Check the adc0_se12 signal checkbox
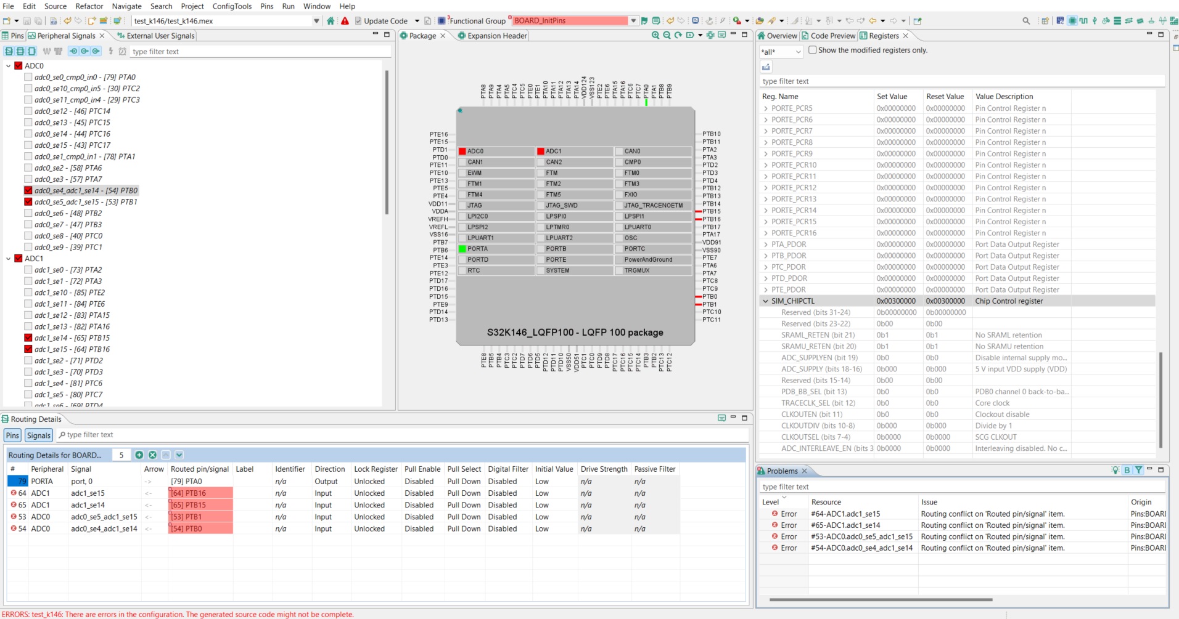This screenshot has width=1179, height=619. tap(28, 111)
